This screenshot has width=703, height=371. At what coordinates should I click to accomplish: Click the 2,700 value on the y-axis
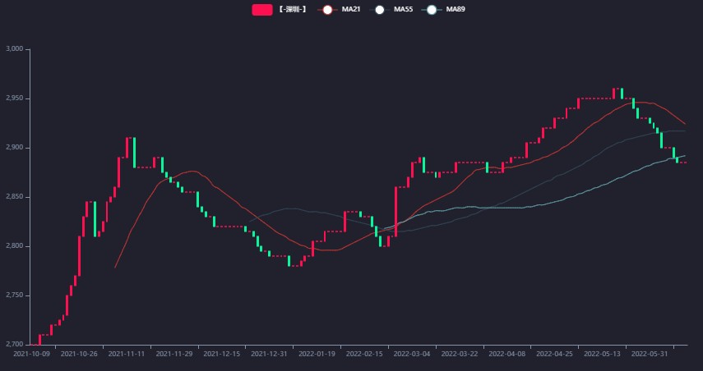16,345
